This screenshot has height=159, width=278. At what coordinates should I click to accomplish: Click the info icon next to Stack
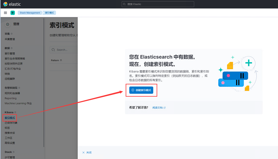point(14,152)
